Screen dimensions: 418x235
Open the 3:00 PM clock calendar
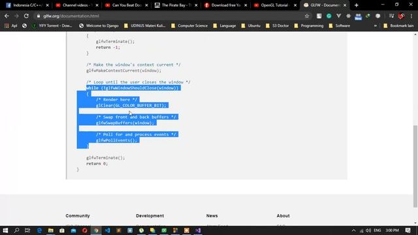(x=392, y=230)
